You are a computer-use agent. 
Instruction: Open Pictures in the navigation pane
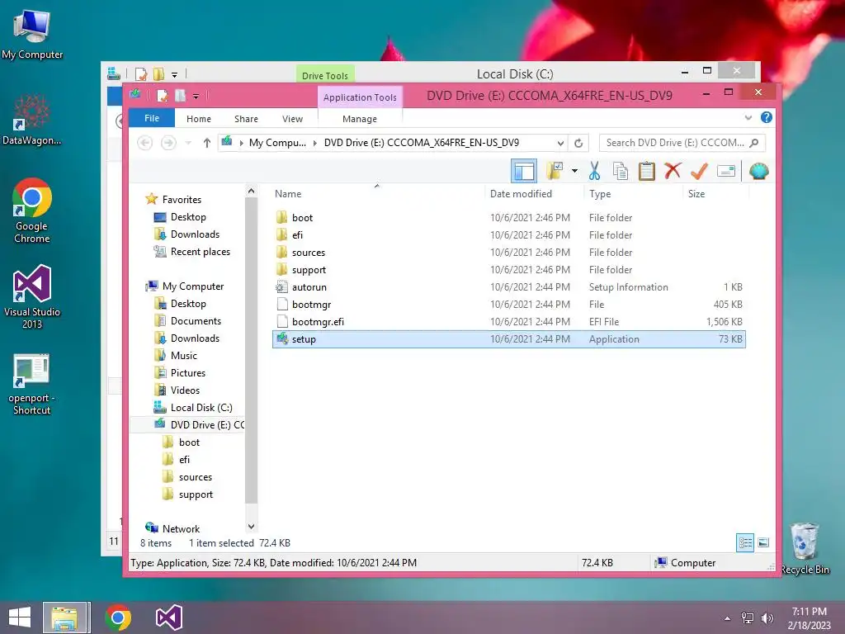pos(180,373)
